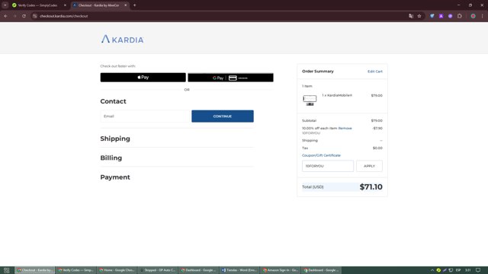Click the KardiaMobile product thumbnail
The height and width of the screenshot is (274, 488).
pyautogui.click(x=310, y=100)
